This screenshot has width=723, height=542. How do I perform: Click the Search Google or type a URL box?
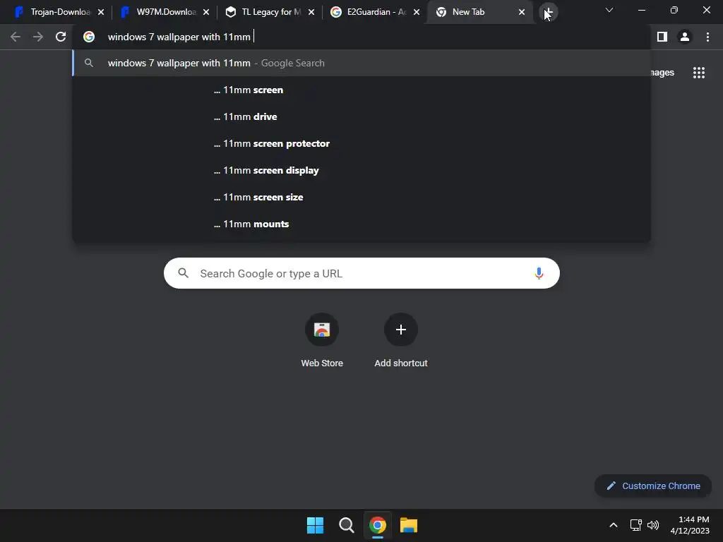(361, 273)
